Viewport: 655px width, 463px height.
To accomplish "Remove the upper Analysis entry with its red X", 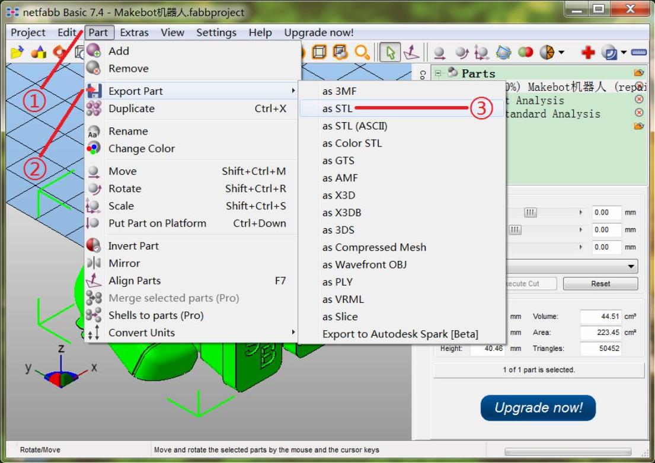I will tap(639, 100).
